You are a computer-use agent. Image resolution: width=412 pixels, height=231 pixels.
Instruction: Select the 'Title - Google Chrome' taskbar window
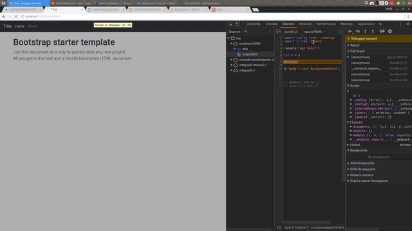(x=28, y=3)
